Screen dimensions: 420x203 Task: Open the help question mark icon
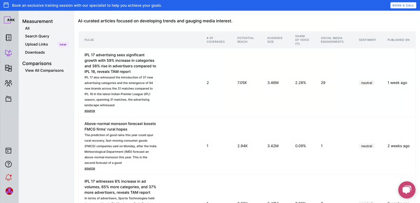click(8, 164)
